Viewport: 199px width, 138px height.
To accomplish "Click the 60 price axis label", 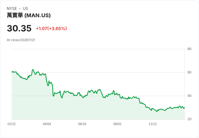I will (x=189, y=72).
